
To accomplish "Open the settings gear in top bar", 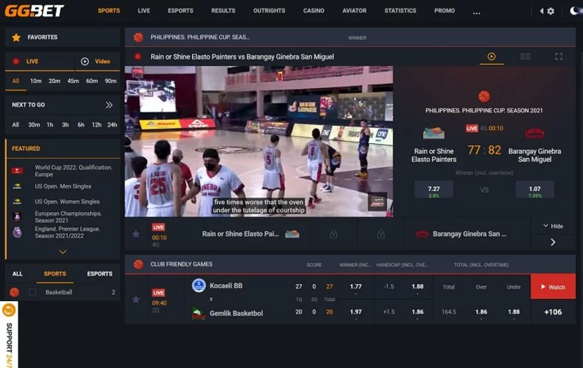I will [551, 11].
